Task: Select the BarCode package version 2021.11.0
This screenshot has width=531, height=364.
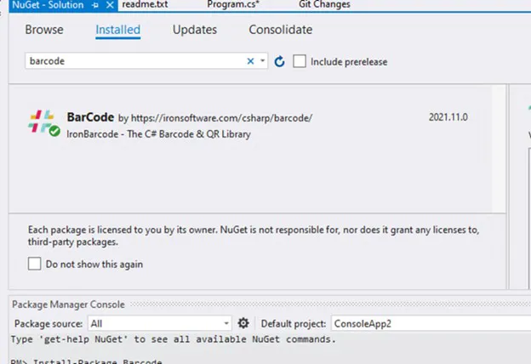Action: [448, 117]
